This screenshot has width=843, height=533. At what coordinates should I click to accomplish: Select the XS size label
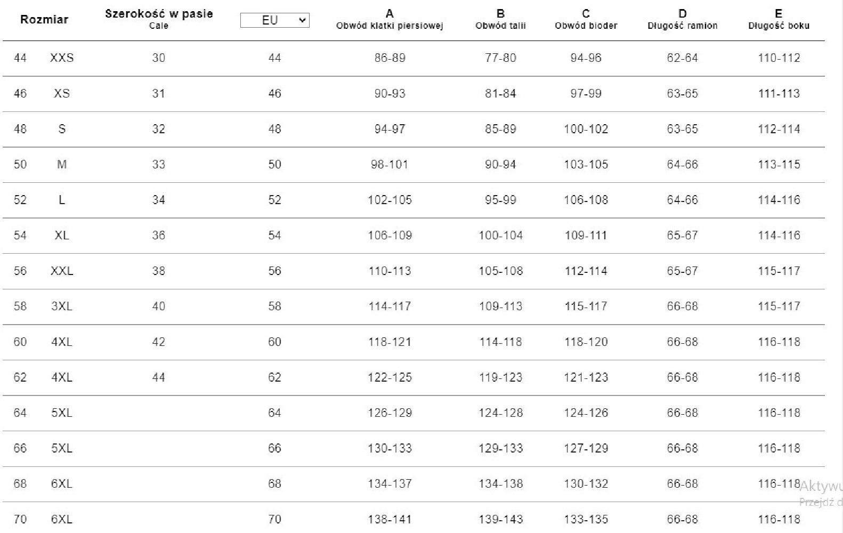(x=62, y=94)
